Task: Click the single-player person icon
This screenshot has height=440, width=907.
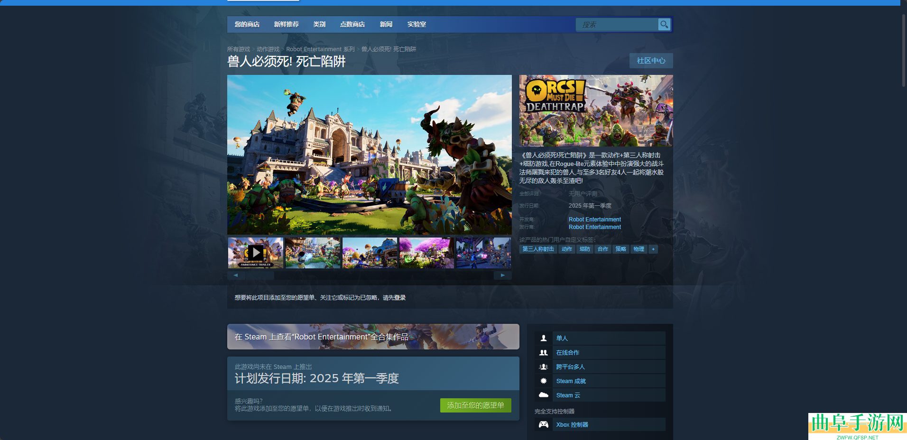Action: tap(544, 338)
